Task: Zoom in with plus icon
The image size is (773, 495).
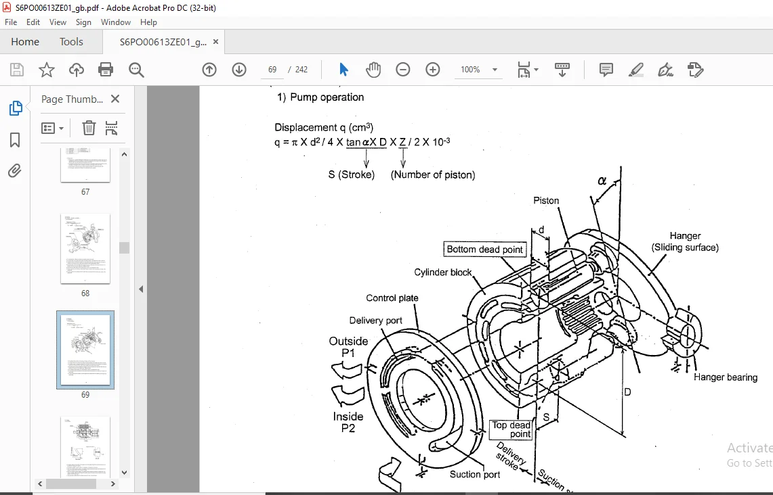Action: pyautogui.click(x=433, y=70)
